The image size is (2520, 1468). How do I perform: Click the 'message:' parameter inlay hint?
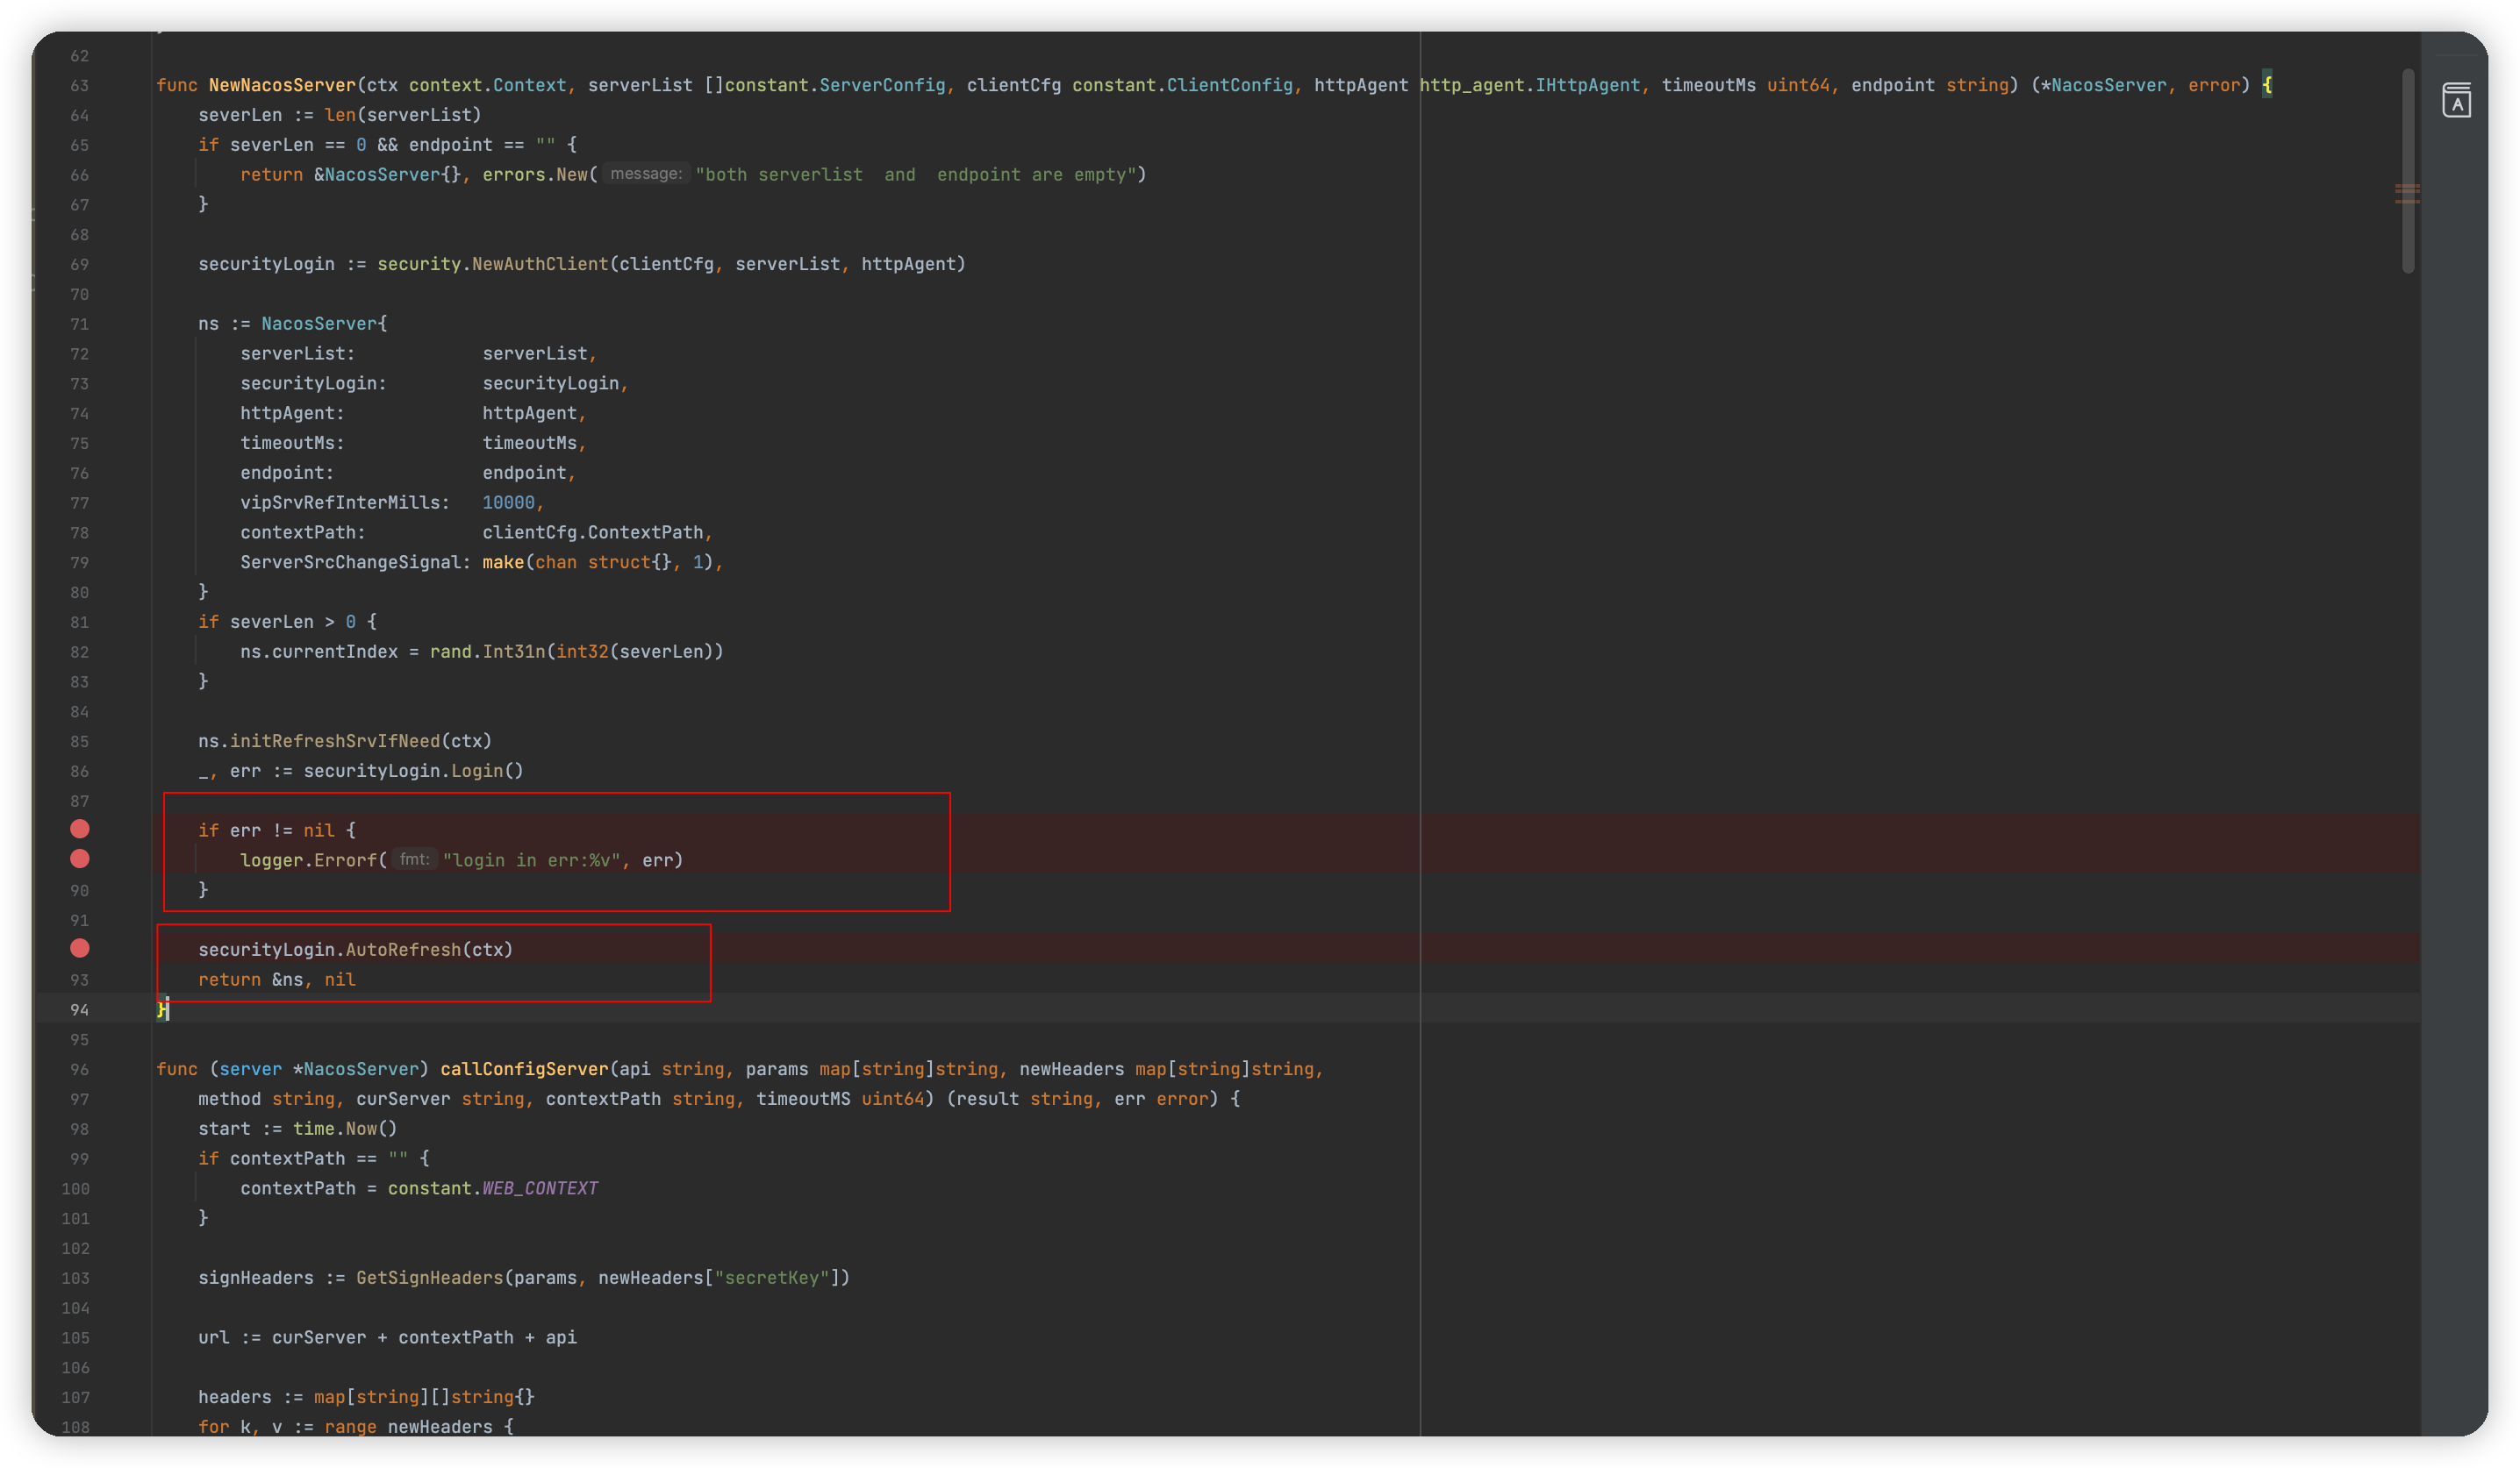point(646,174)
